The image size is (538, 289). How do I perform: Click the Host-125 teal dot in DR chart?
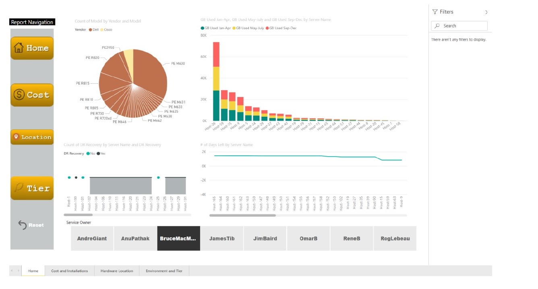[158, 177]
